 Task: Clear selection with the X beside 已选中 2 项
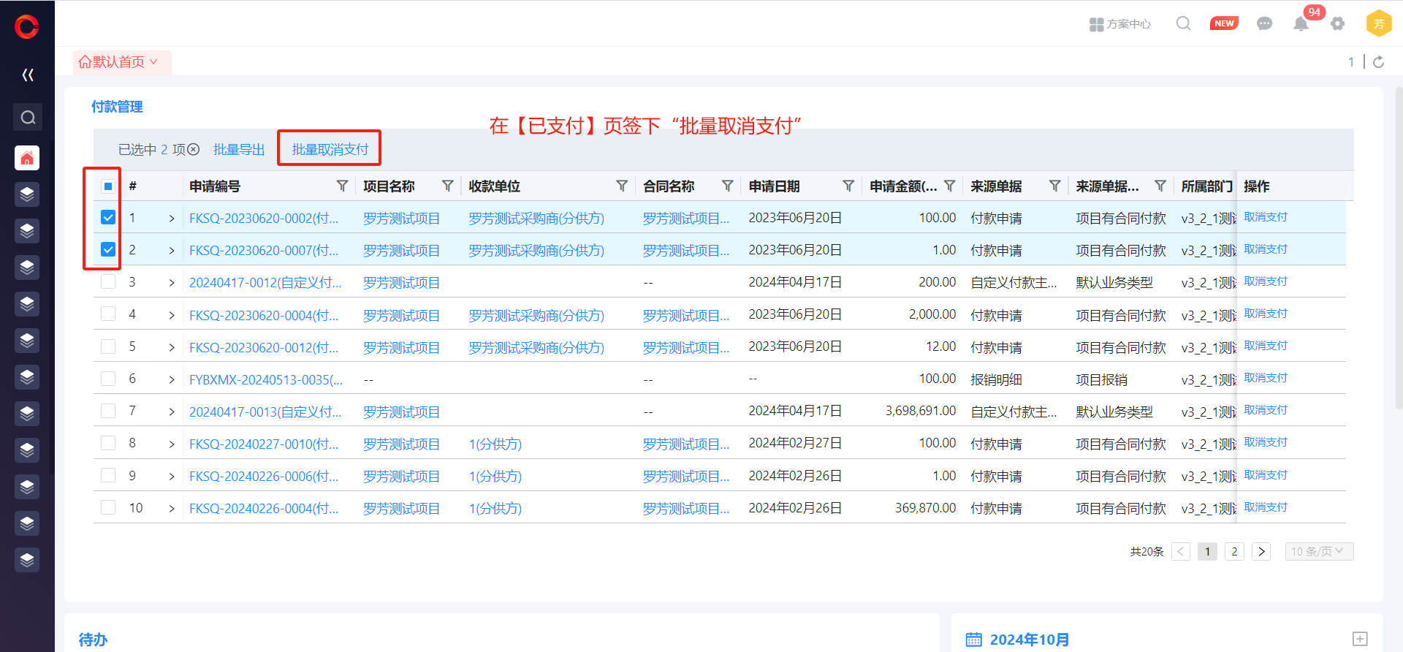194,150
